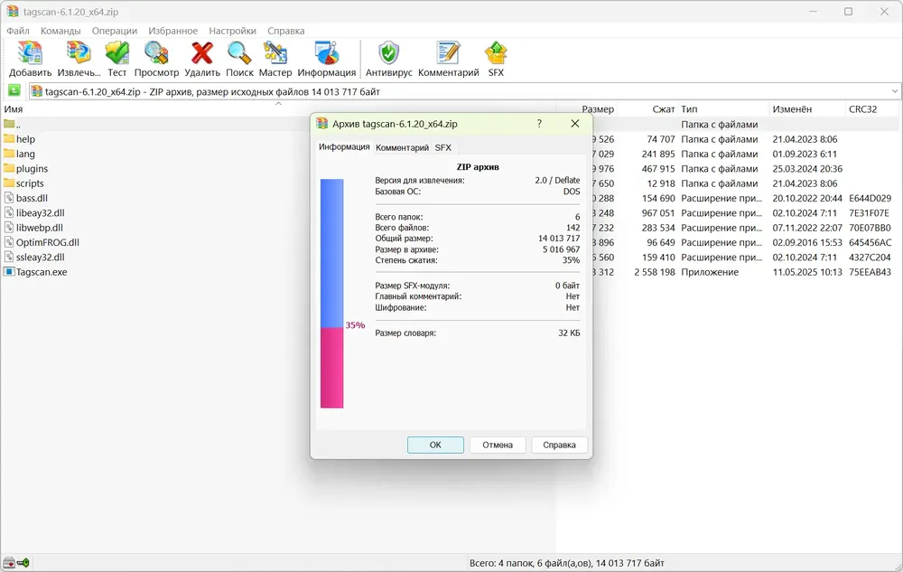Click the Отмена button
This screenshot has height=572, width=903.
tap(498, 445)
